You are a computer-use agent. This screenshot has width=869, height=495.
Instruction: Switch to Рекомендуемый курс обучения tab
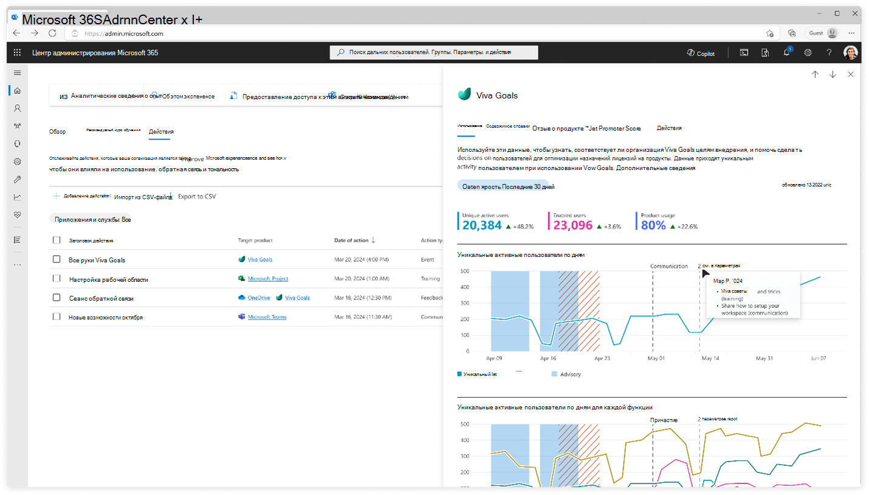click(x=113, y=130)
